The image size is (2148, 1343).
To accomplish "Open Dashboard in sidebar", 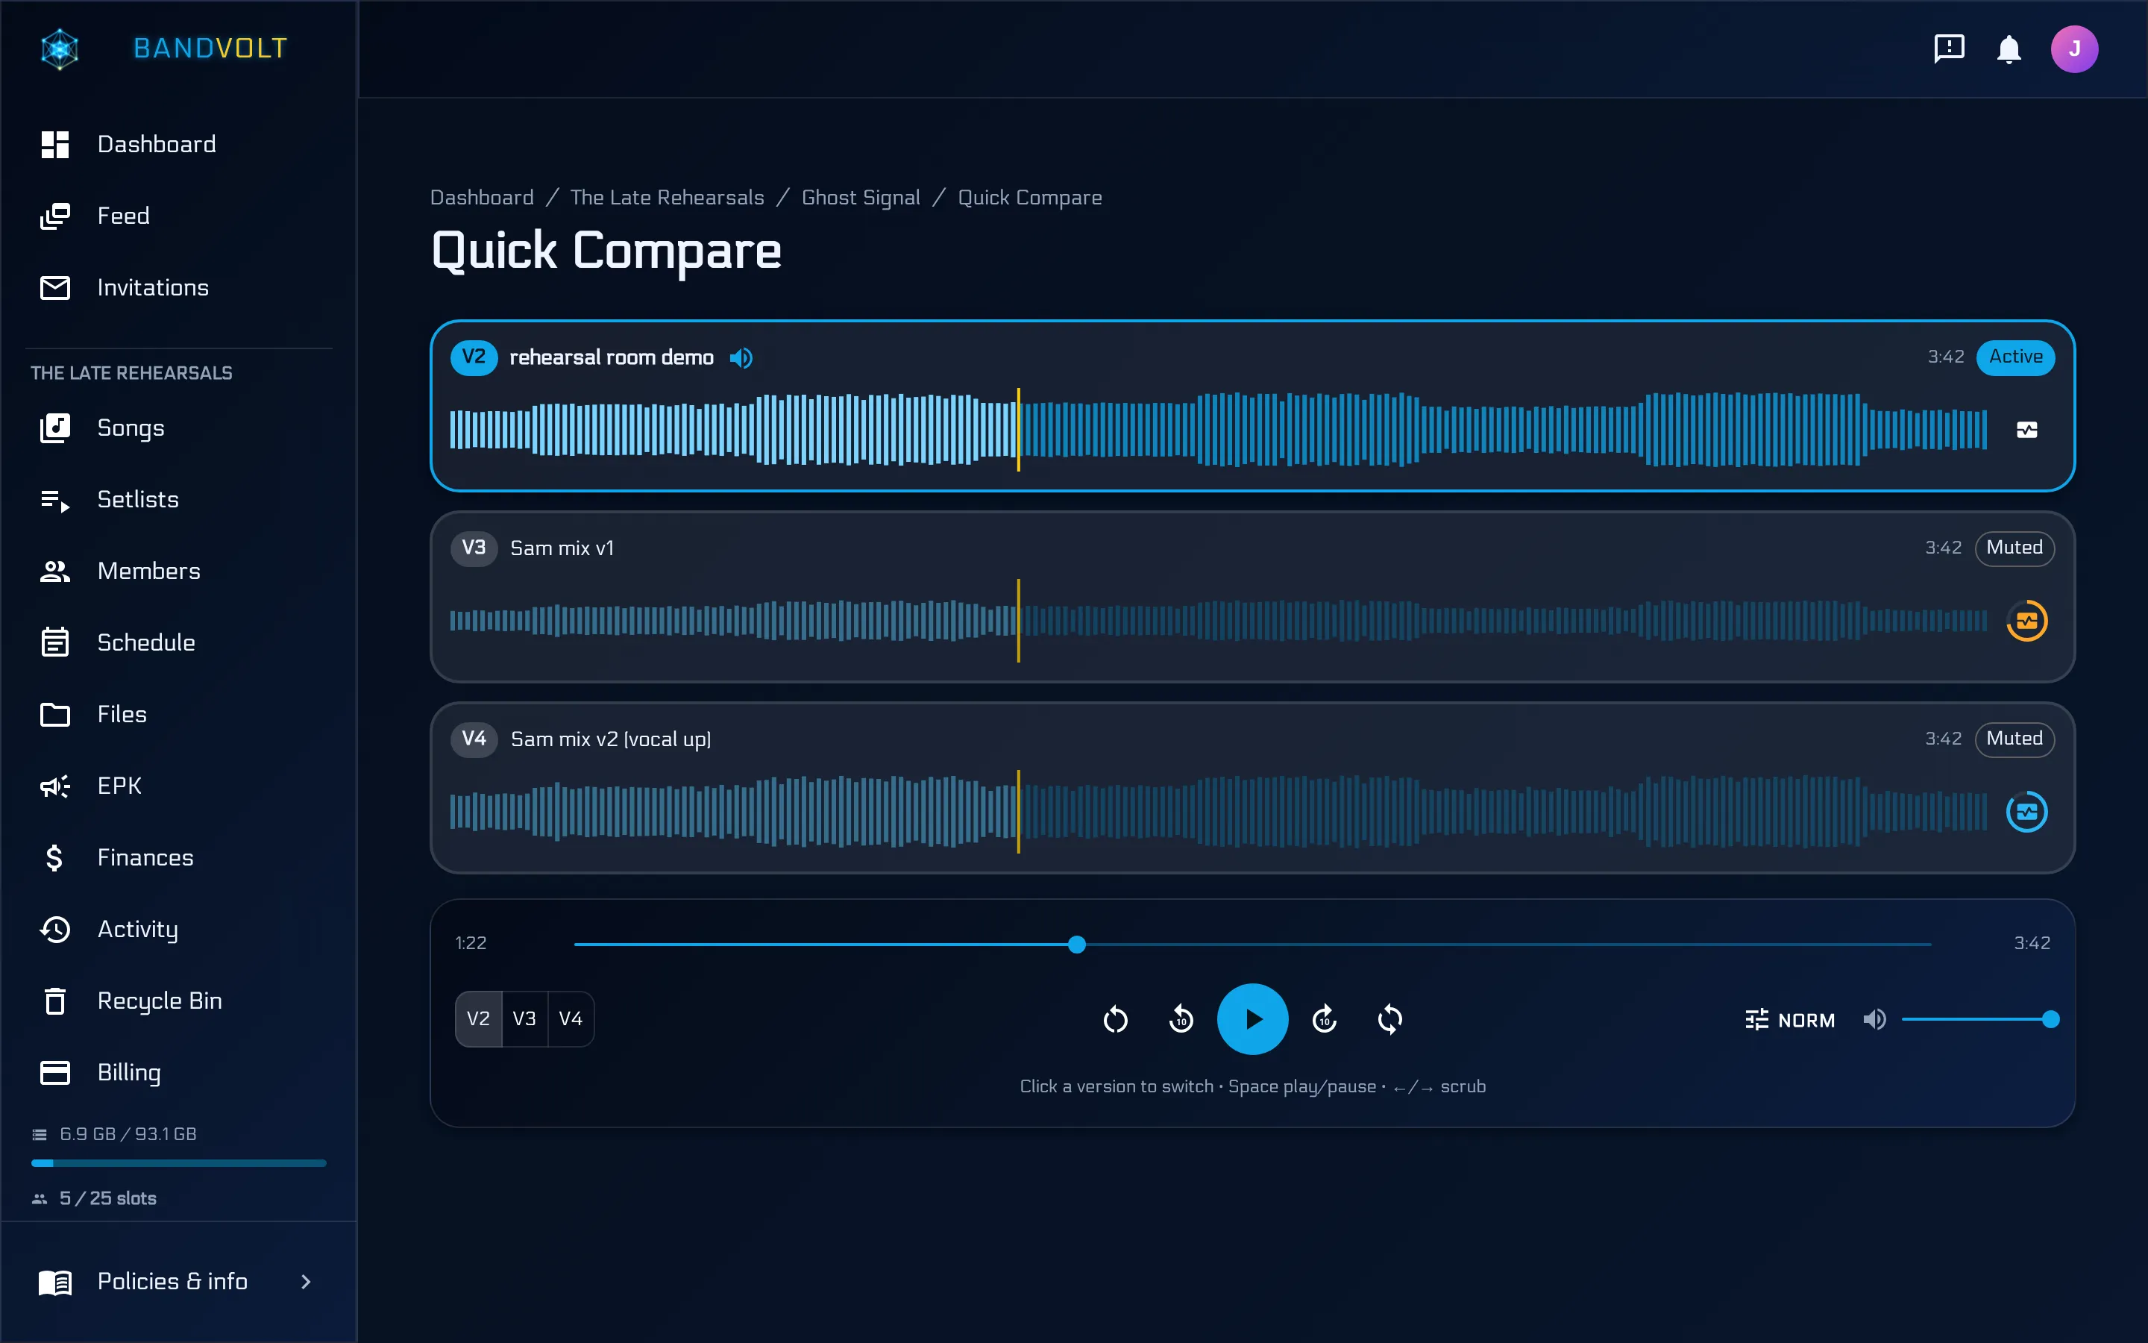I will click(178, 144).
